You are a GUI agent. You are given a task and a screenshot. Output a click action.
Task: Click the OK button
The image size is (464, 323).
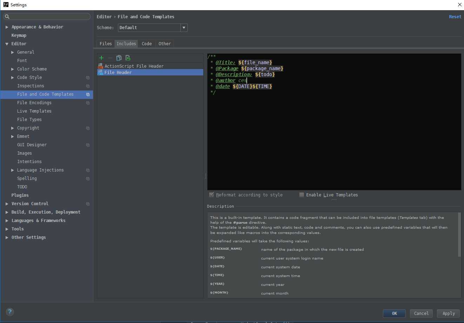tap(394, 314)
